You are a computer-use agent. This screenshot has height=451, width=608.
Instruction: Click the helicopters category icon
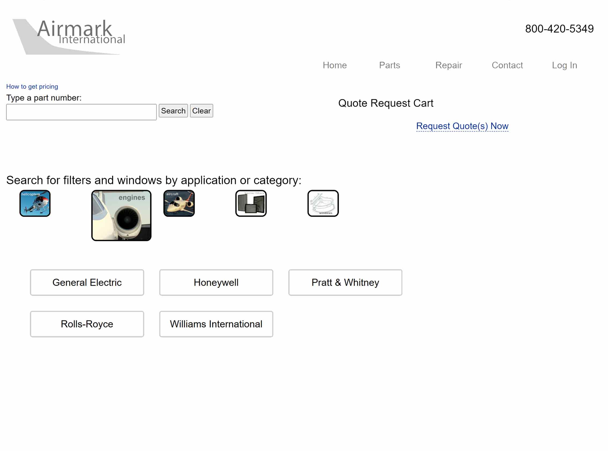coord(35,203)
